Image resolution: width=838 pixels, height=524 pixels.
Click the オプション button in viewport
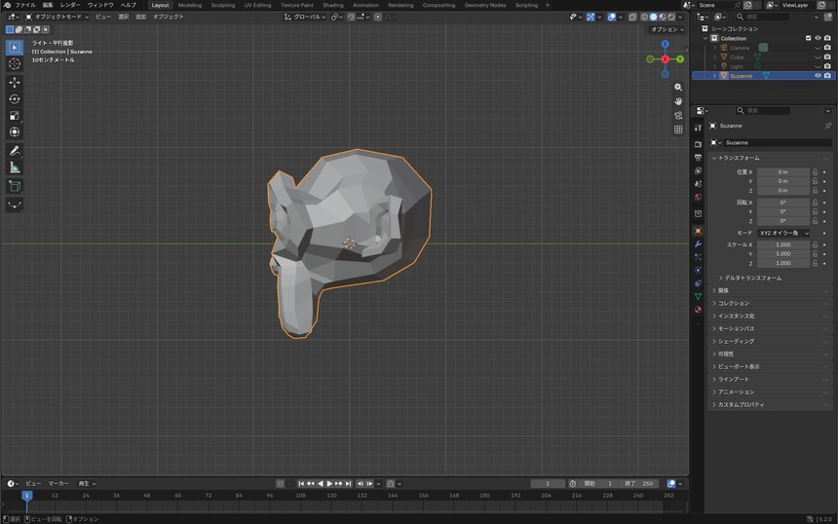point(667,29)
